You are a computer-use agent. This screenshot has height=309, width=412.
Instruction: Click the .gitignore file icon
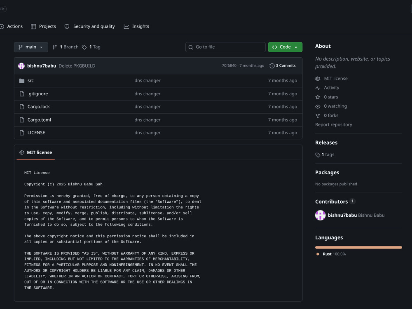22,94
